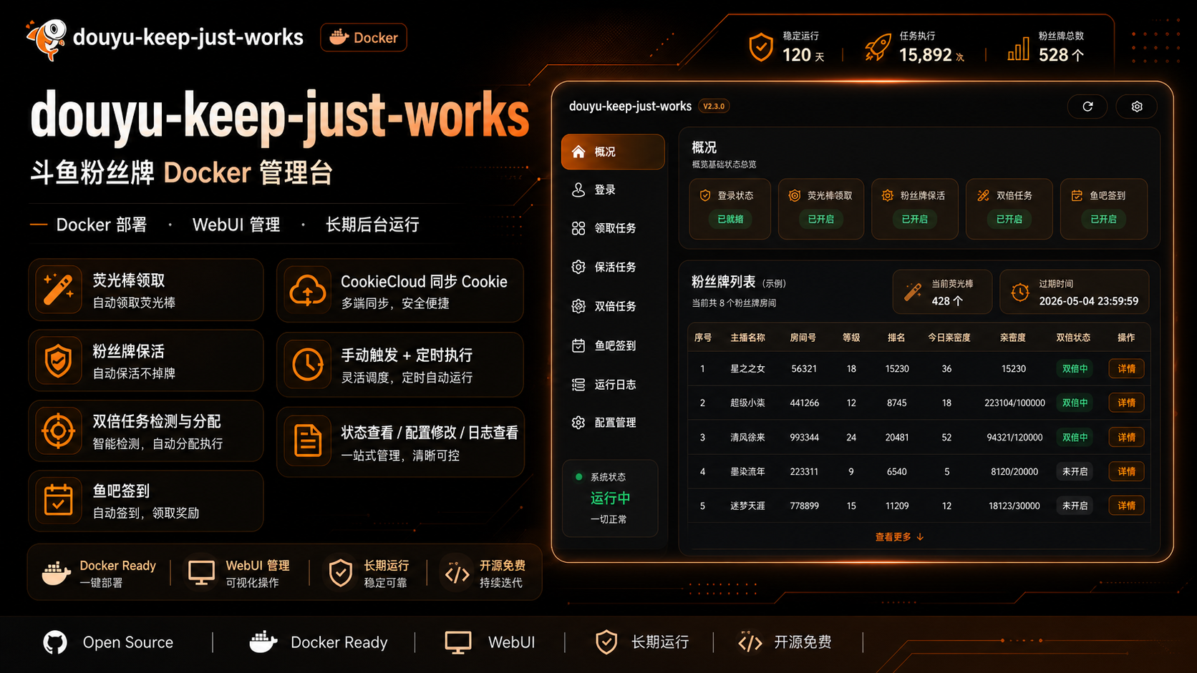Click the wand icon beside 当前荧光棒
Viewport: 1197px width, 673px height.
coord(913,291)
